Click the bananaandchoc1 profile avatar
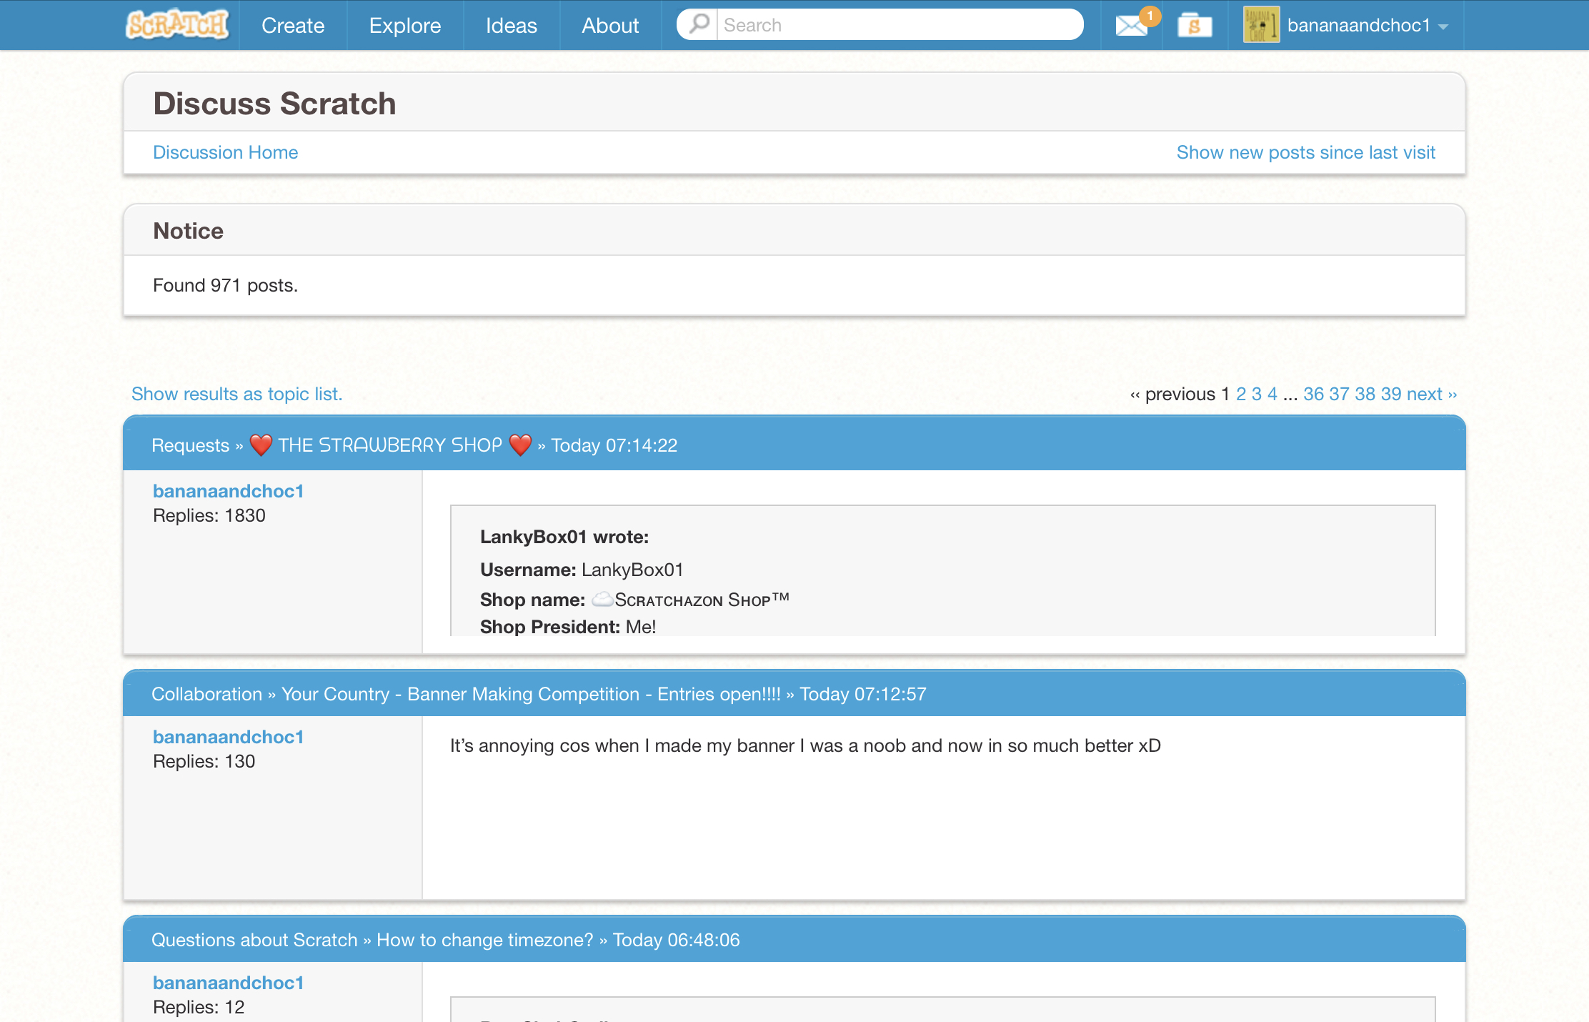The image size is (1589, 1022). (1261, 25)
